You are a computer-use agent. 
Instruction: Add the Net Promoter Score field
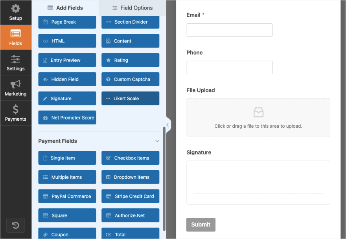click(x=67, y=118)
